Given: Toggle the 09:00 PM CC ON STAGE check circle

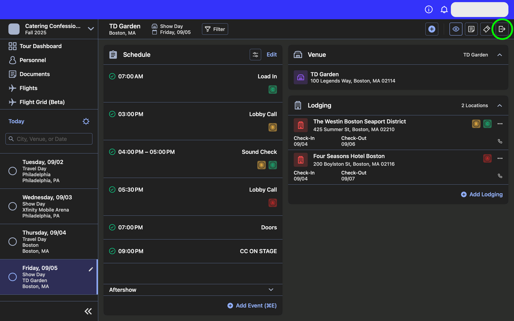Looking at the screenshot, I should [112, 251].
